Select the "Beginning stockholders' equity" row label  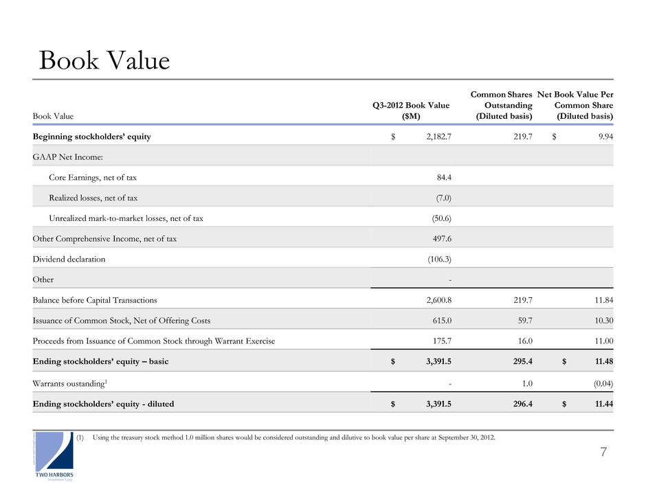click(x=92, y=137)
